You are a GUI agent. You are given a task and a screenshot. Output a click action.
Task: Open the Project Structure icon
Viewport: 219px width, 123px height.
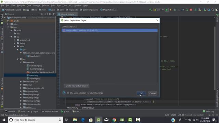point(209,10)
